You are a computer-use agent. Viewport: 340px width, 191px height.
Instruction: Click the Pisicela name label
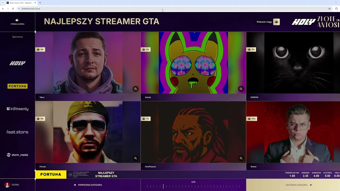42,167
